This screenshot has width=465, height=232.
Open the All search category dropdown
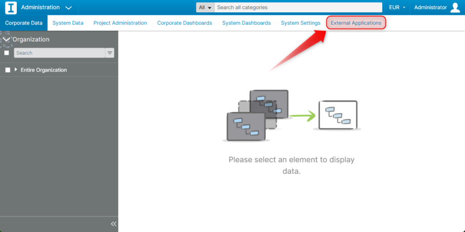pyautogui.click(x=205, y=8)
